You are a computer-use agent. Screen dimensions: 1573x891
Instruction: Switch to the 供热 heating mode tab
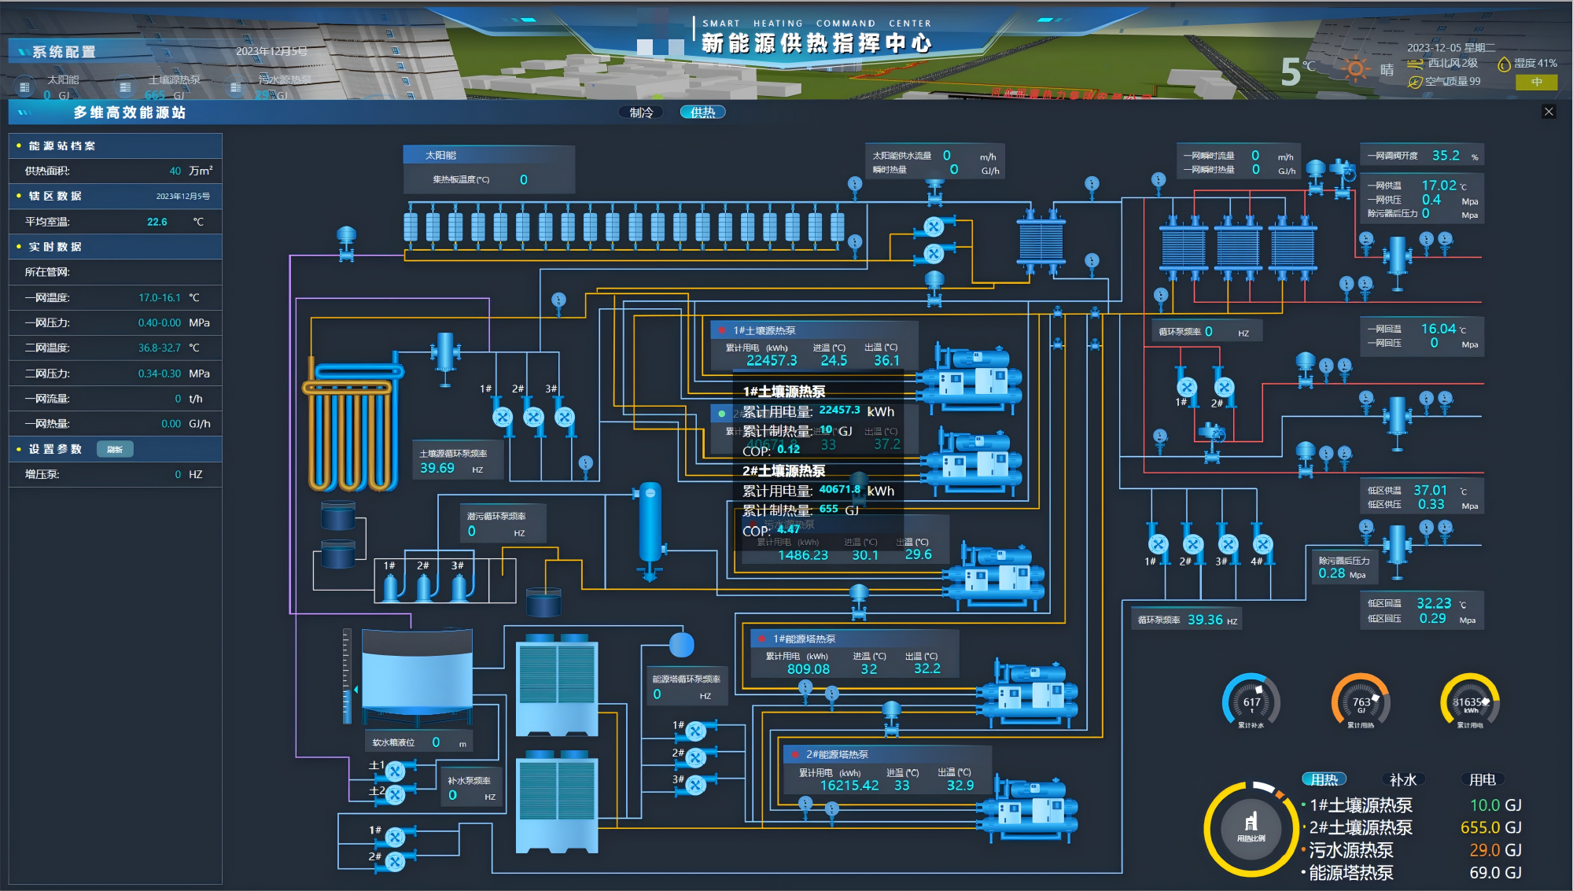(702, 112)
